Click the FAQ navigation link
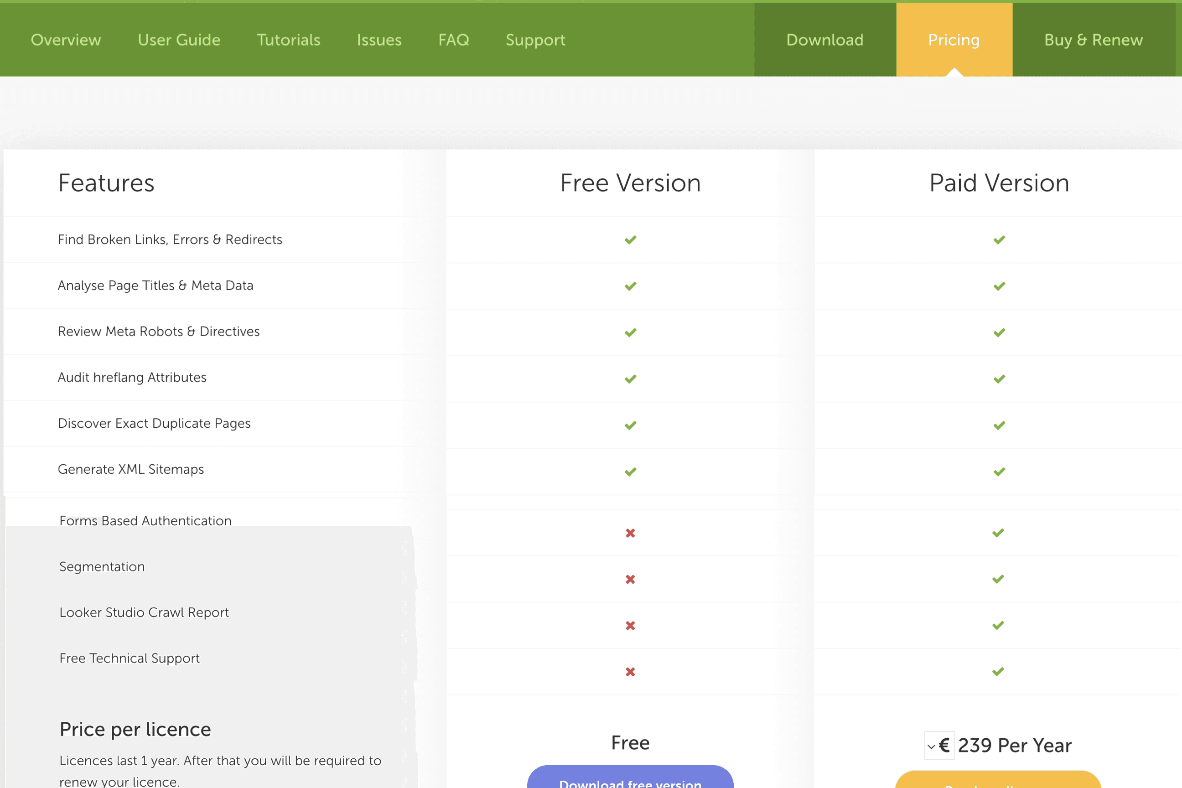The height and width of the screenshot is (788, 1182). (453, 40)
